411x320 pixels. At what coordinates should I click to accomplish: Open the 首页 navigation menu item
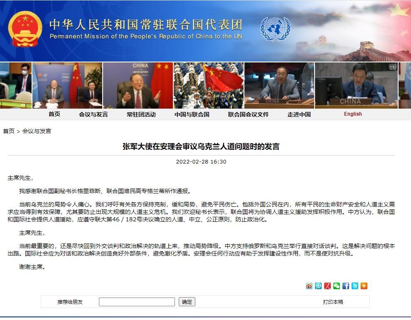pyautogui.click(x=54, y=114)
